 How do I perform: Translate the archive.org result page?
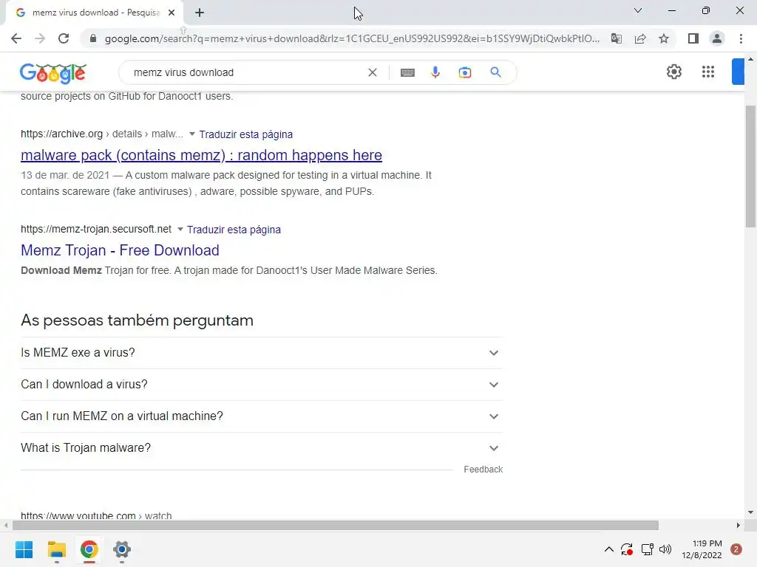245,134
